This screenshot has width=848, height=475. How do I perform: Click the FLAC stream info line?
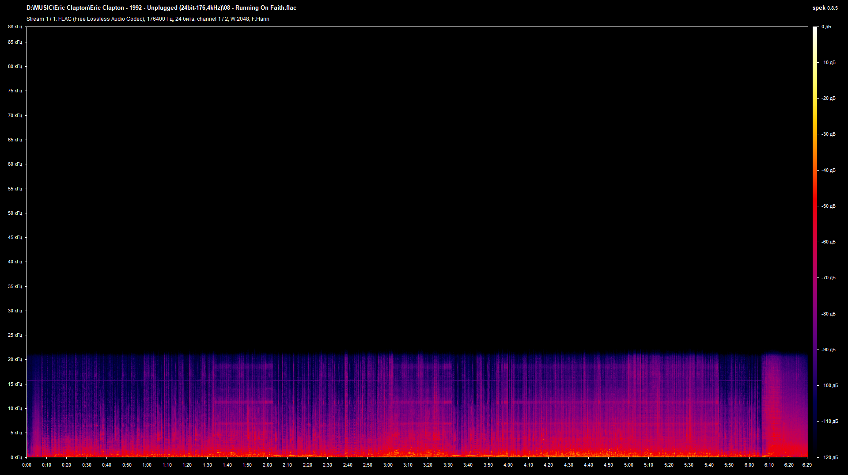(x=148, y=19)
